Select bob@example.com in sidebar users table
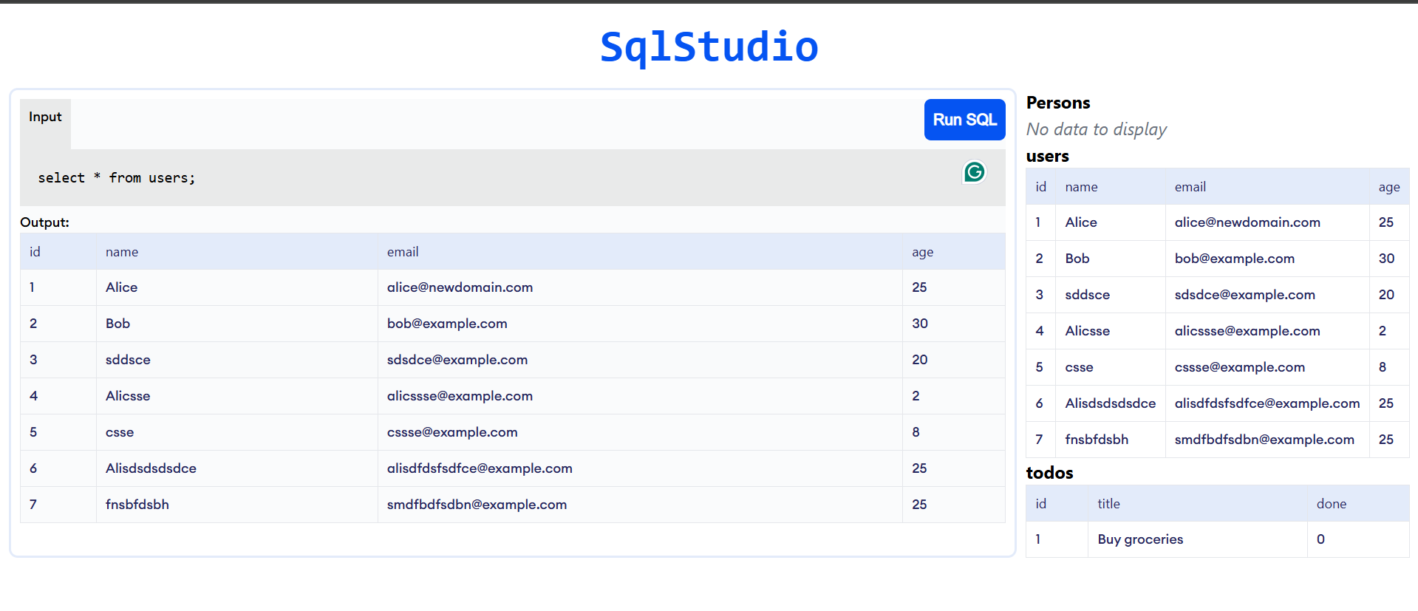This screenshot has height=611, width=1418. click(x=1267, y=259)
